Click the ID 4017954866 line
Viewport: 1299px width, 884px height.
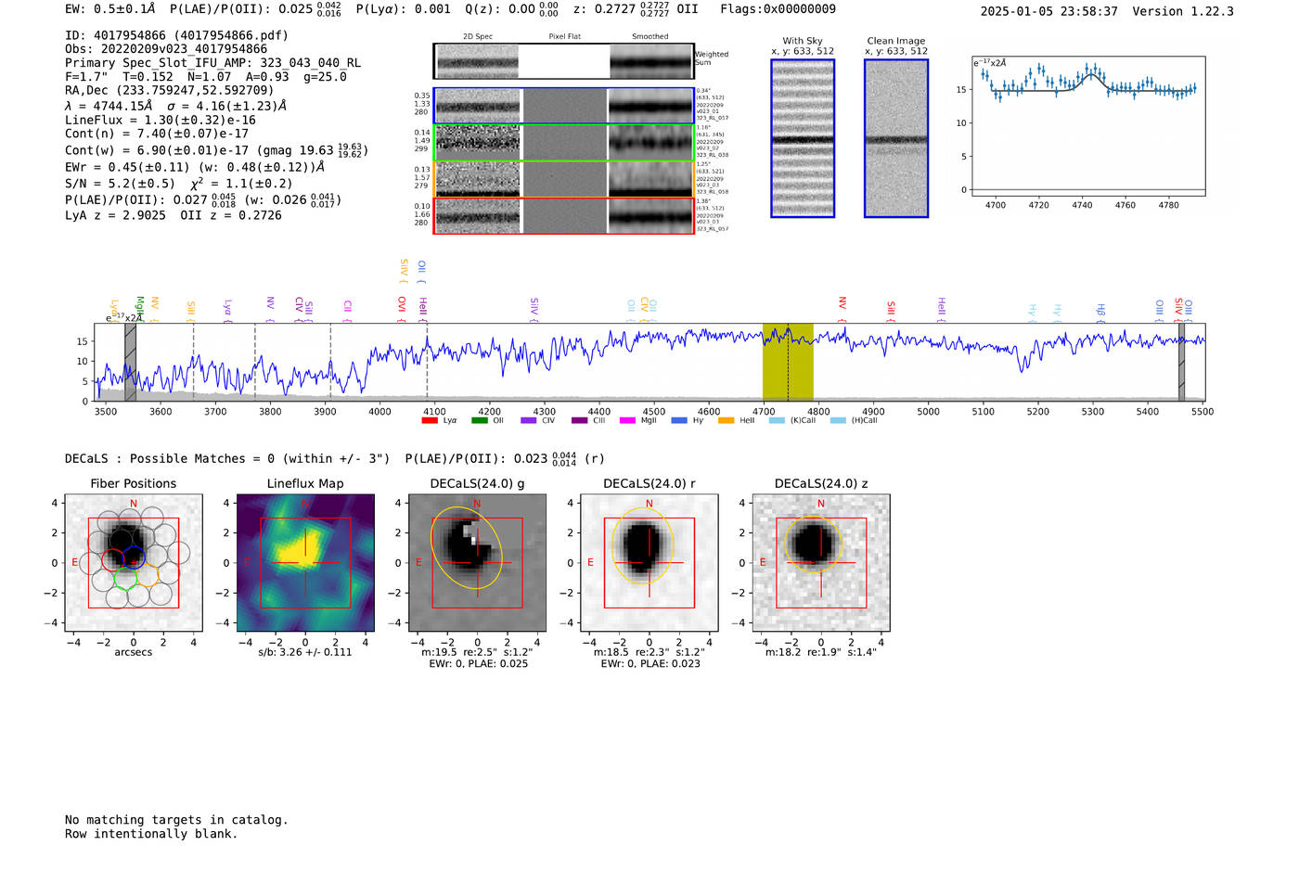(176, 35)
